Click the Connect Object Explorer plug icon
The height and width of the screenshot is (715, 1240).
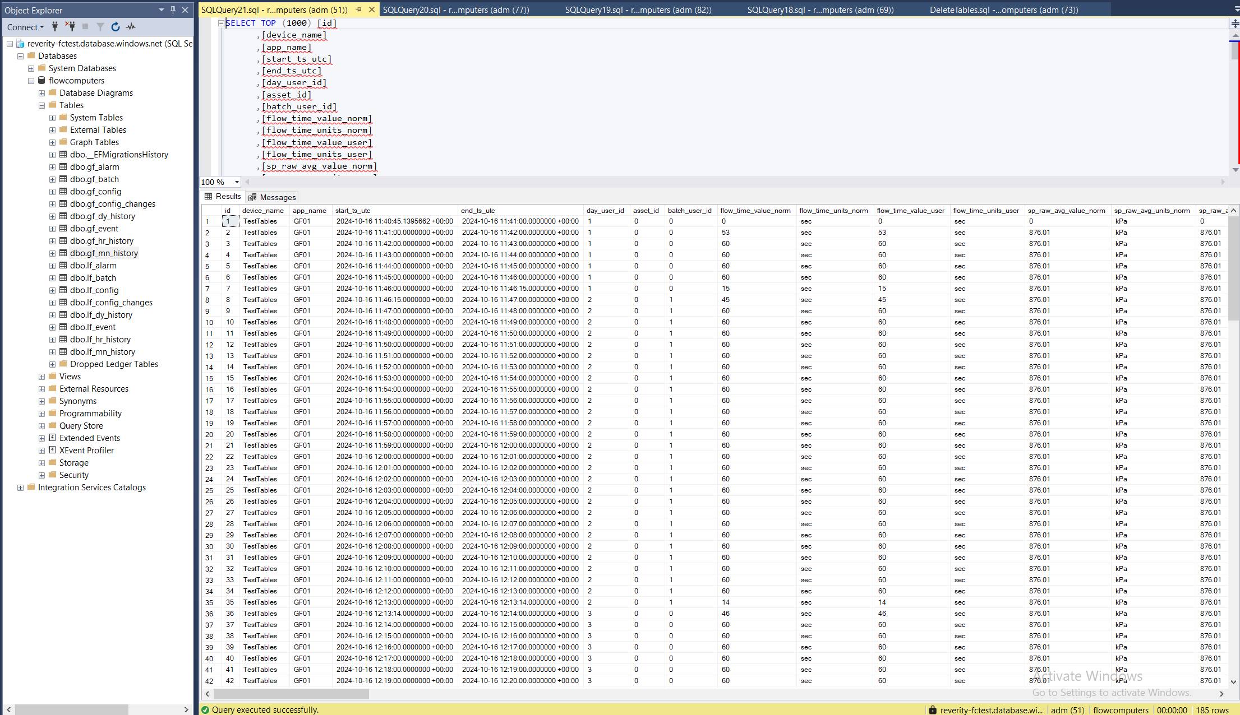(x=55, y=26)
